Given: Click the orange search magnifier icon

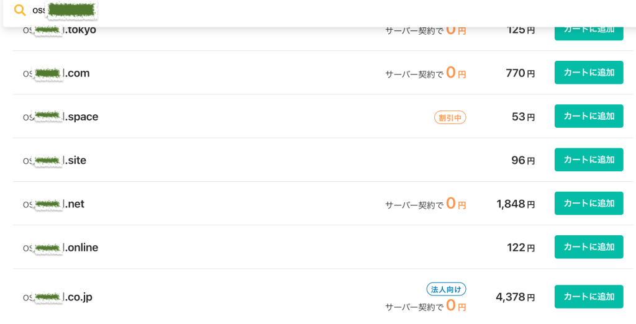Looking at the screenshot, I should (x=20, y=10).
